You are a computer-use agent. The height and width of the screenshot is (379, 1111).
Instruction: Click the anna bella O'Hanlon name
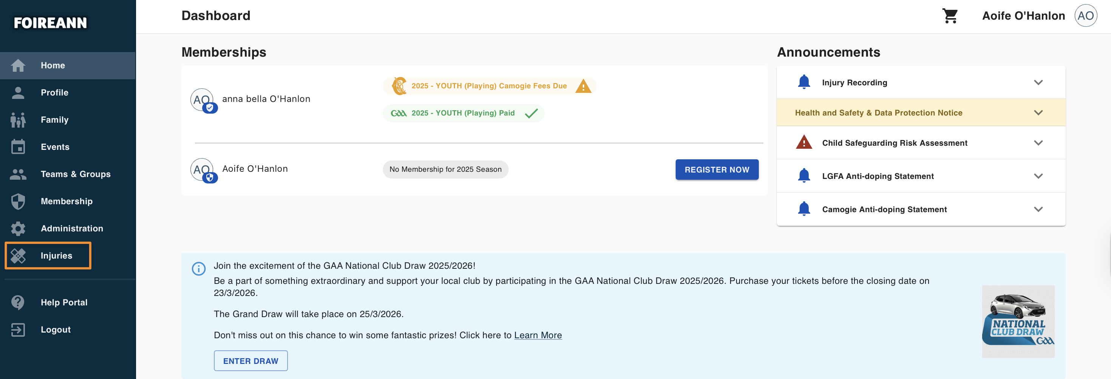(266, 99)
